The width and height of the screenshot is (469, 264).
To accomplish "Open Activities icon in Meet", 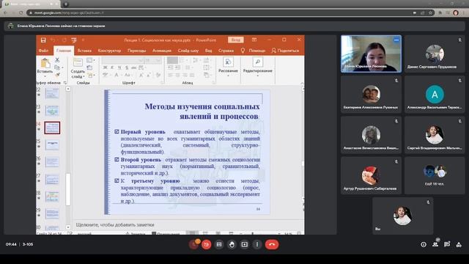I will coord(459,244).
